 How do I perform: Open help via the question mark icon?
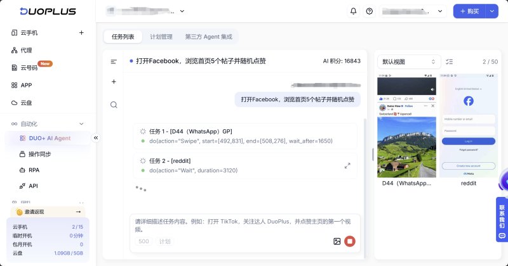tap(370, 11)
